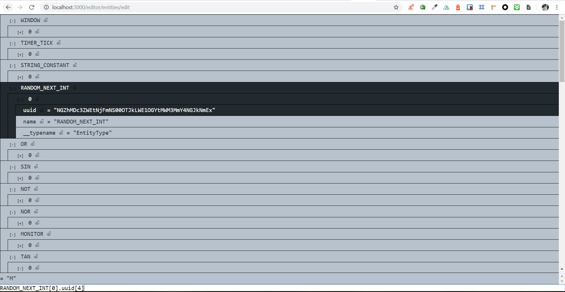
Task: Select the uuid value string
Action: click(134, 110)
